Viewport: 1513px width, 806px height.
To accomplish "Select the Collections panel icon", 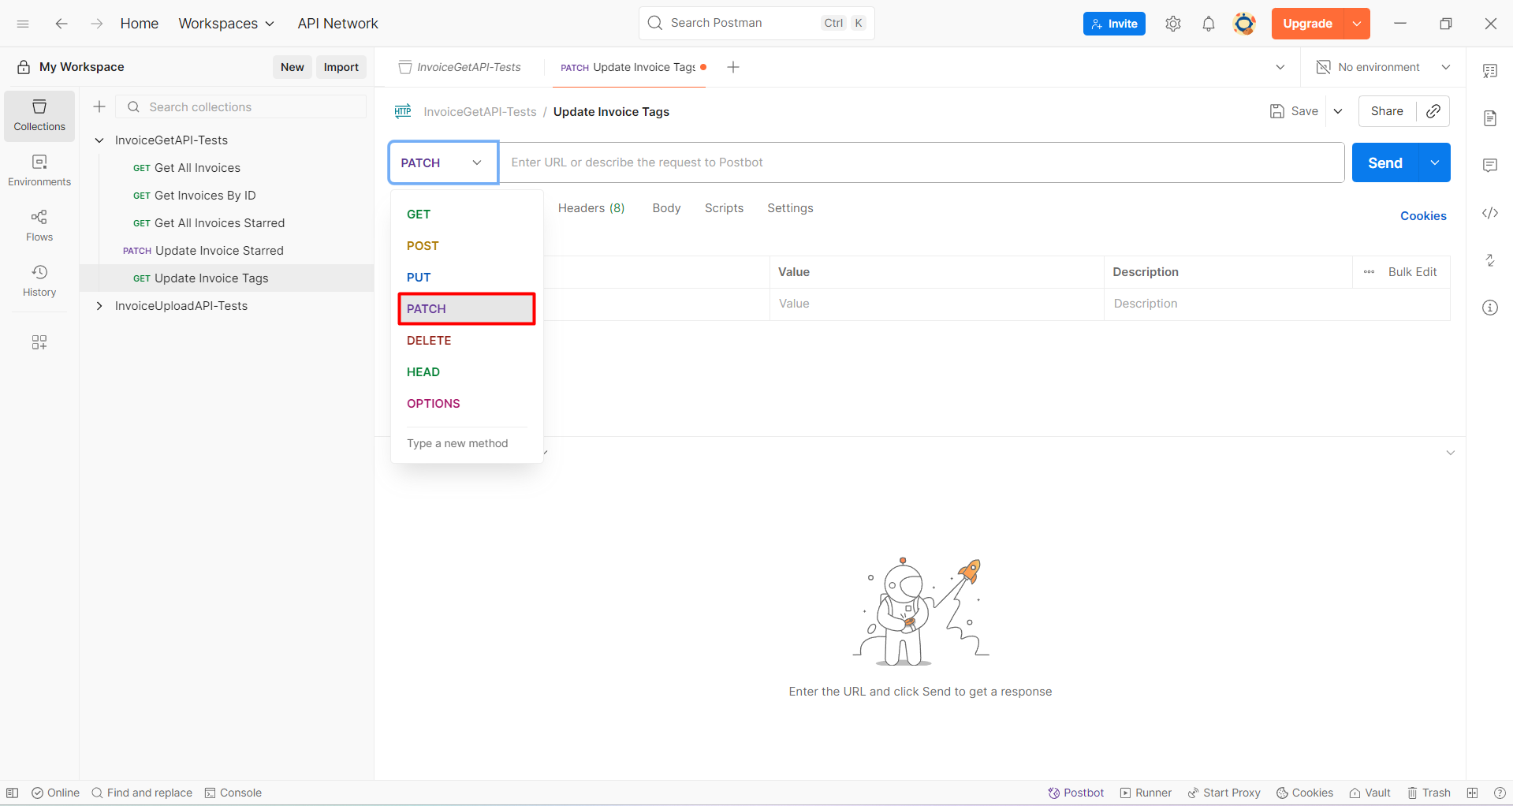I will [39, 115].
